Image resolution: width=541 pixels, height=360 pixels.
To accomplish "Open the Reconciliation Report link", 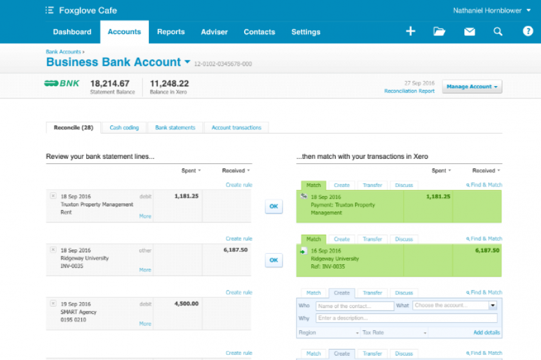I will coord(409,91).
